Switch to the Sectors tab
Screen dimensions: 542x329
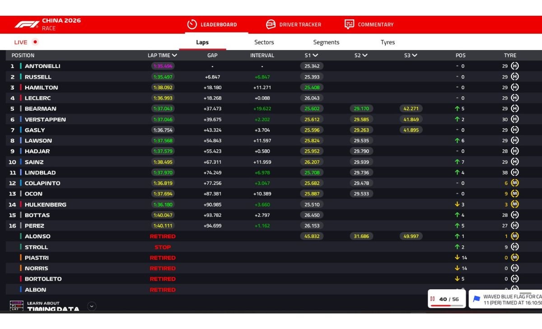264,42
